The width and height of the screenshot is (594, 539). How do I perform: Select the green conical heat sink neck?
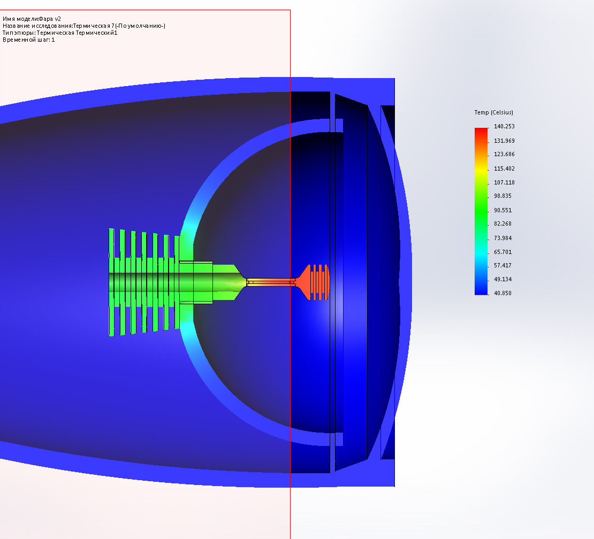tap(229, 282)
